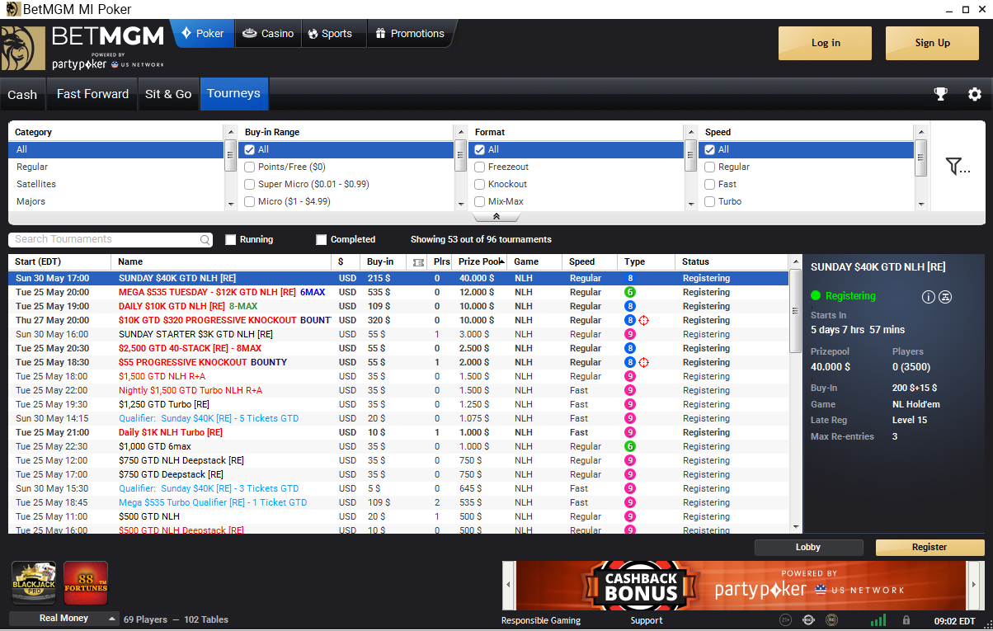This screenshot has height=631, width=993.
Task: Click bounty target icon on $10K GTD row
Action: coord(644,320)
